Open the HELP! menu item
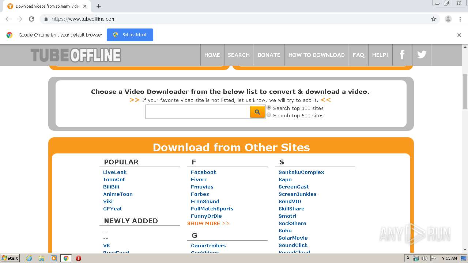 (380, 55)
